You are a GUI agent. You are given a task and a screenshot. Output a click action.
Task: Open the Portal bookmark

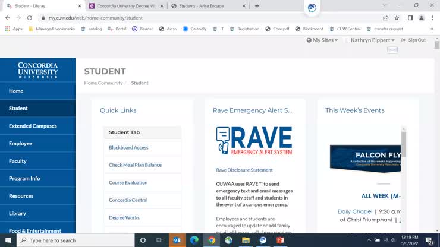coord(117,28)
